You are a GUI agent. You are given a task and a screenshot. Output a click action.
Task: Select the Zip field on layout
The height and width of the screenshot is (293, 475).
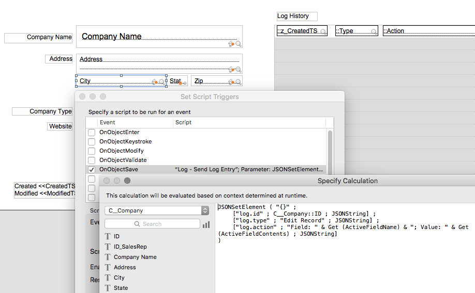(217, 81)
